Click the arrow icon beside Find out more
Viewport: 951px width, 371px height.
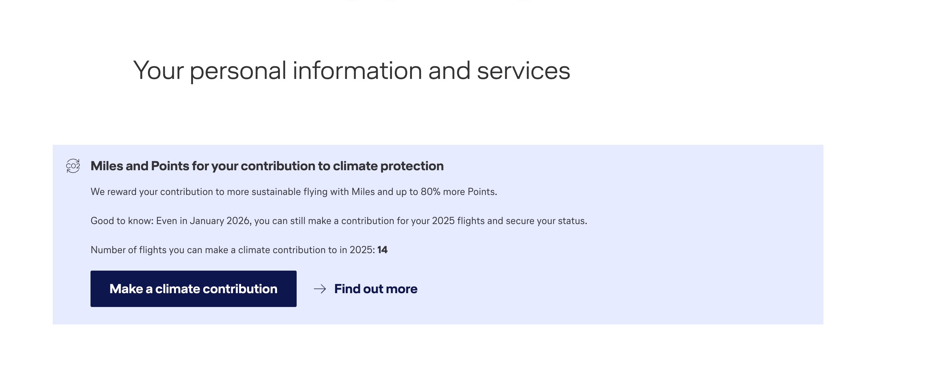point(320,289)
